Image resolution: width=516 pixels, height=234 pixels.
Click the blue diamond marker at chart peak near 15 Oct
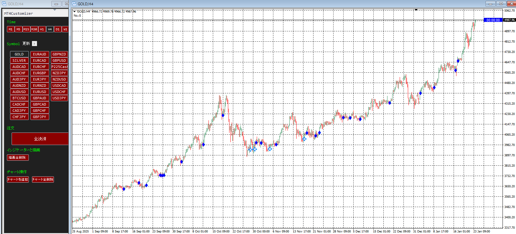click(223, 116)
